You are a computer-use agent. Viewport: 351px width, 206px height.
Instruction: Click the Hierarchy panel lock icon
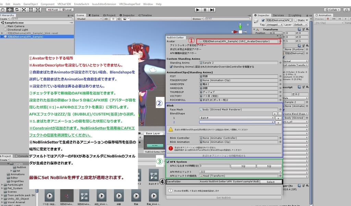point(69,15)
